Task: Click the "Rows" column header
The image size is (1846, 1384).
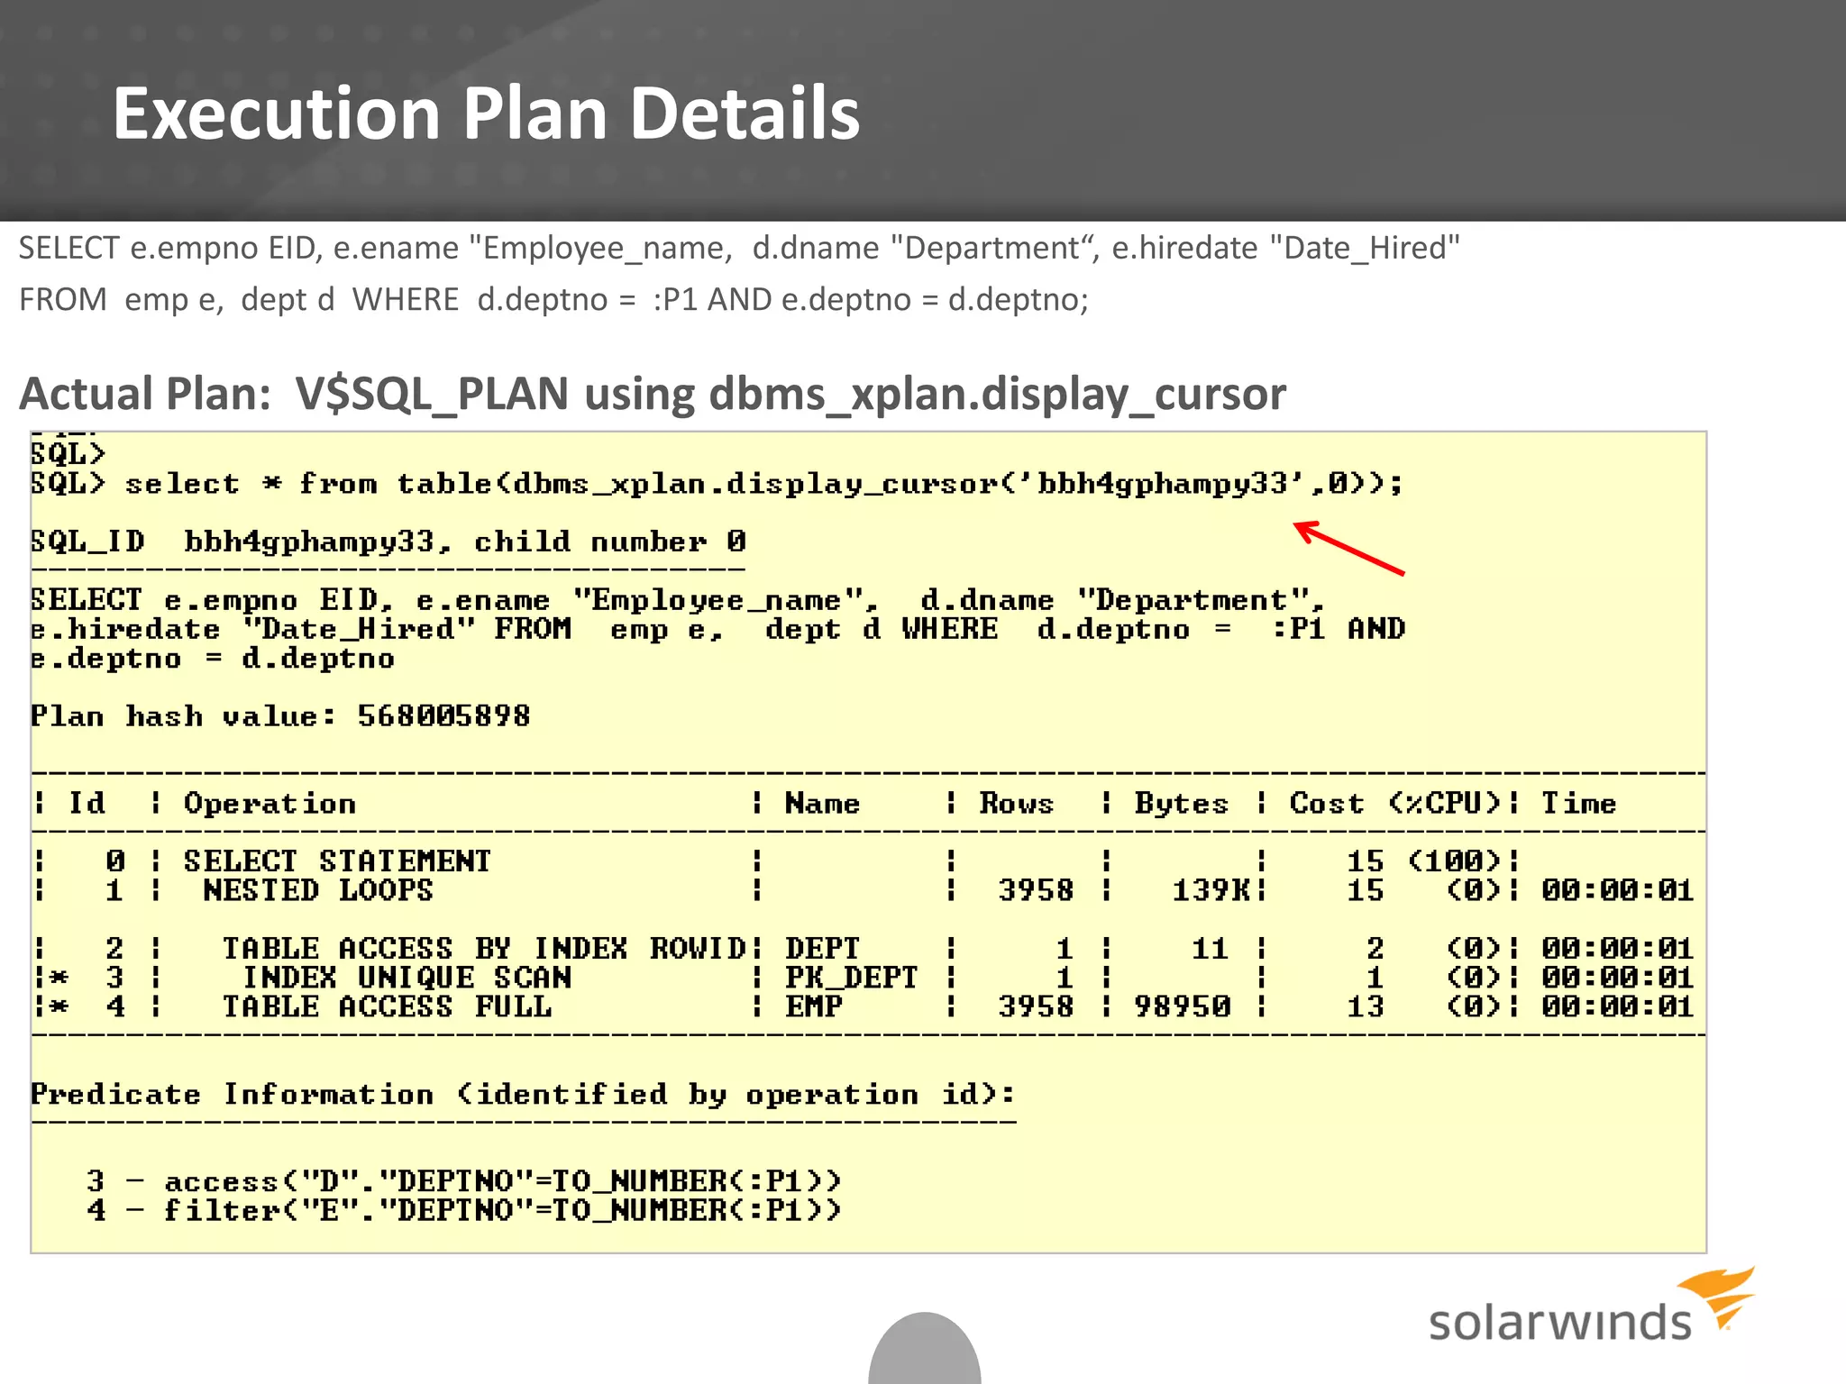Action: 1016,803
